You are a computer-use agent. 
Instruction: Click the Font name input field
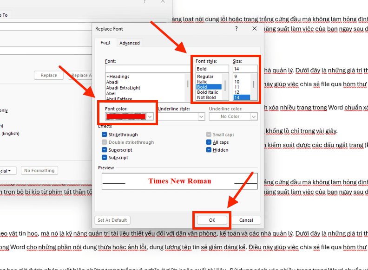click(148, 69)
